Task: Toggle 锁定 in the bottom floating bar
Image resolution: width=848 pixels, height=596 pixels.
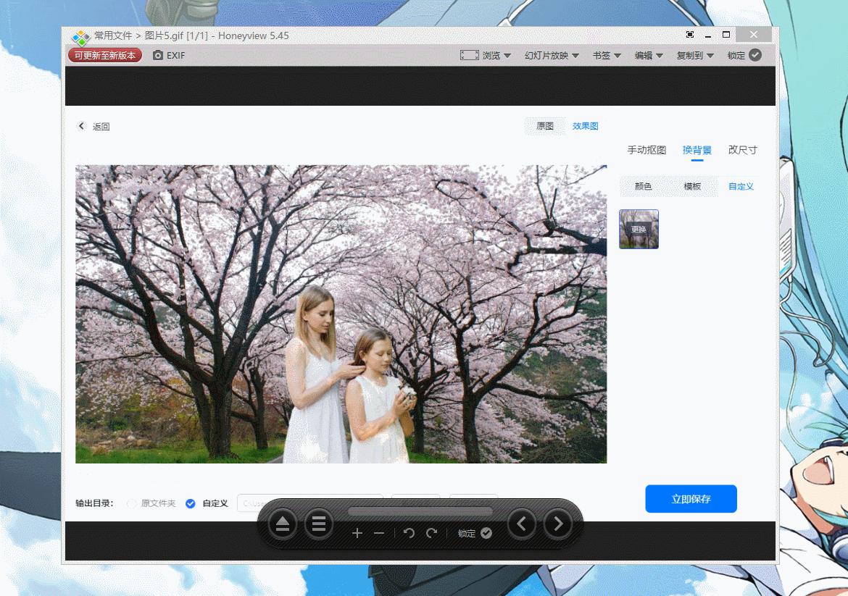Action: point(486,534)
